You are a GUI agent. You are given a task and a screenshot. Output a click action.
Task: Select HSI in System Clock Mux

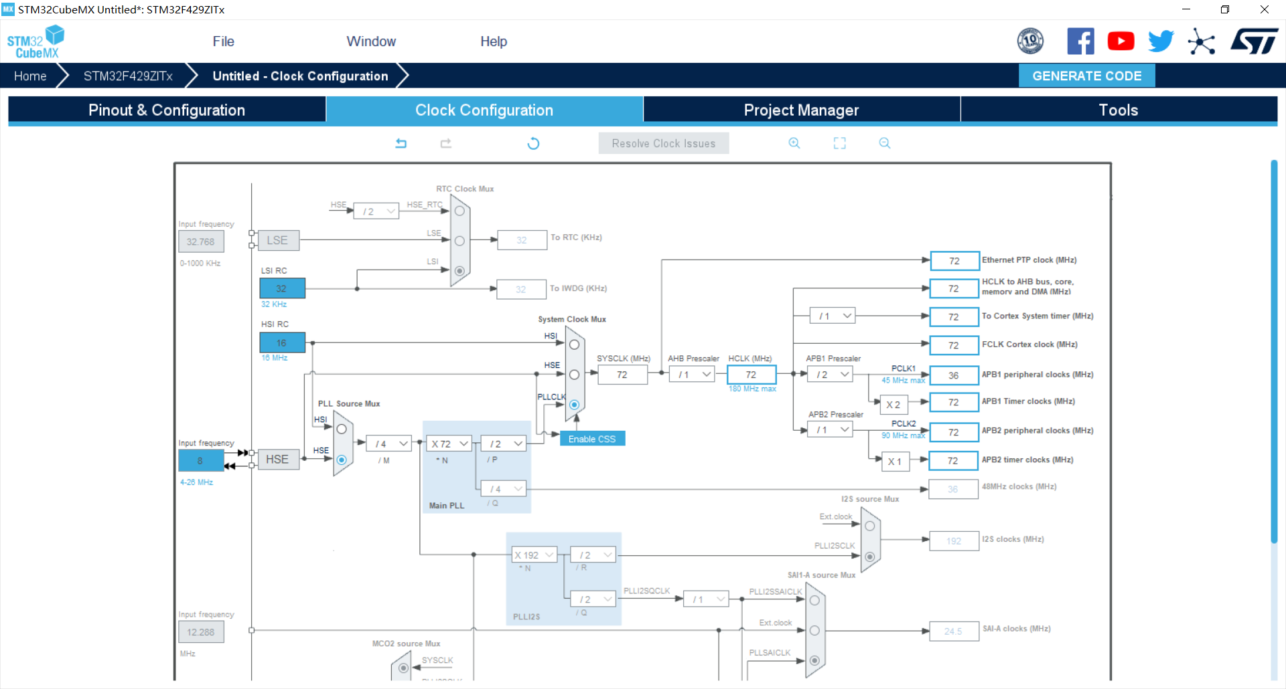(x=574, y=344)
